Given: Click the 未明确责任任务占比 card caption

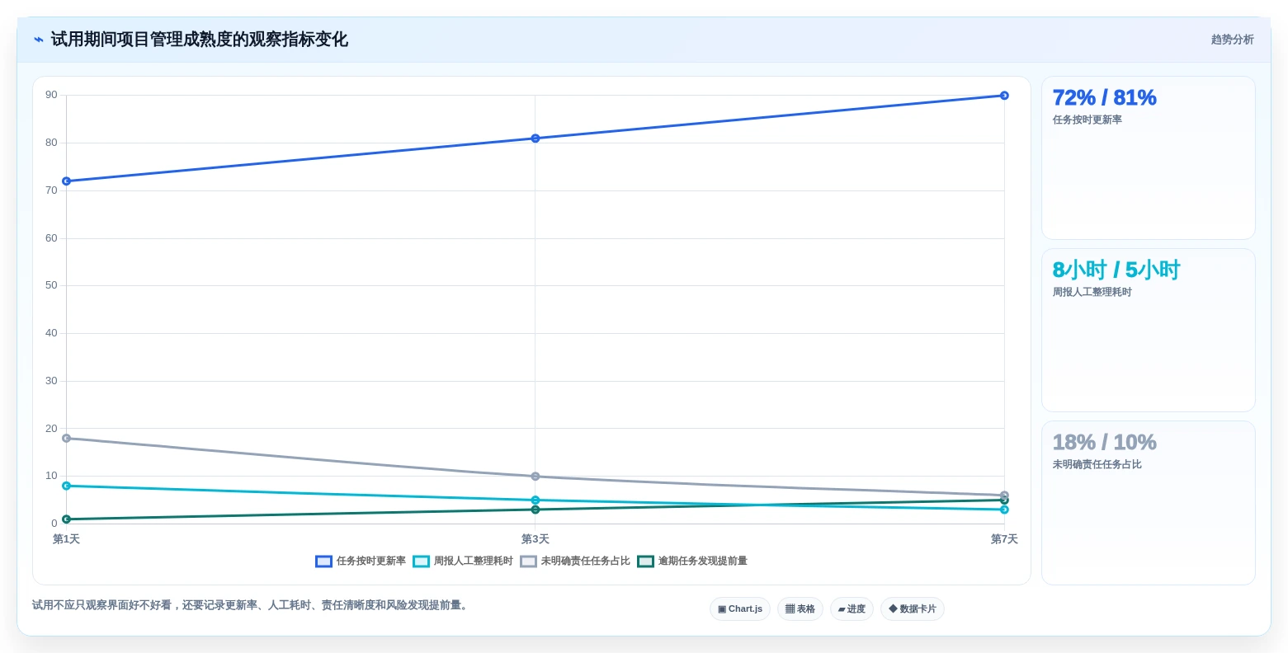Looking at the screenshot, I should pyautogui.click(x=1097, y=465).
